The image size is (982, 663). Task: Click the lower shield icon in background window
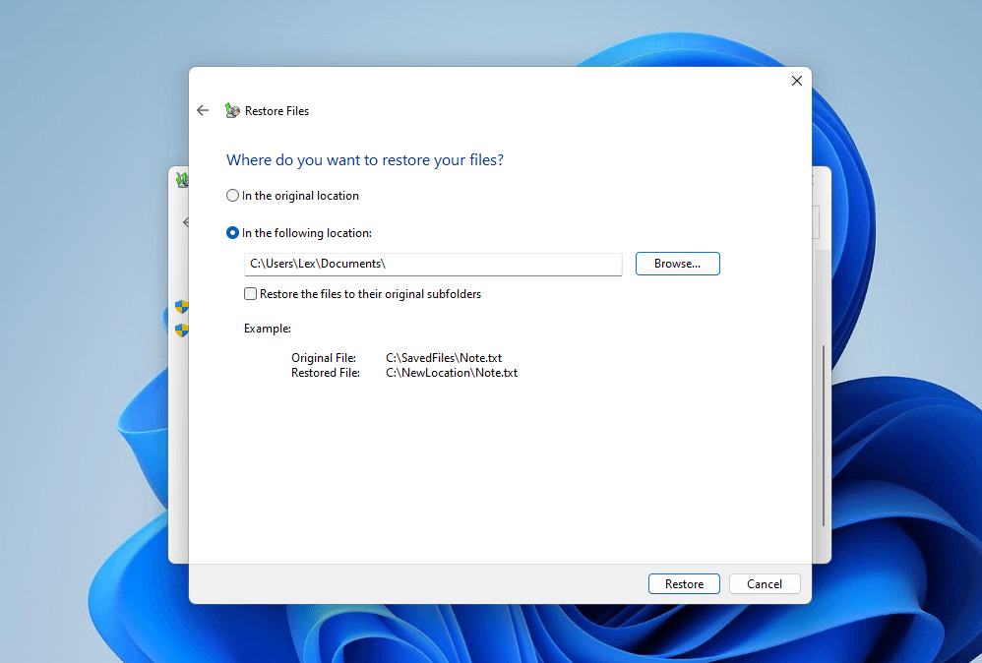[x=182, y=330]
